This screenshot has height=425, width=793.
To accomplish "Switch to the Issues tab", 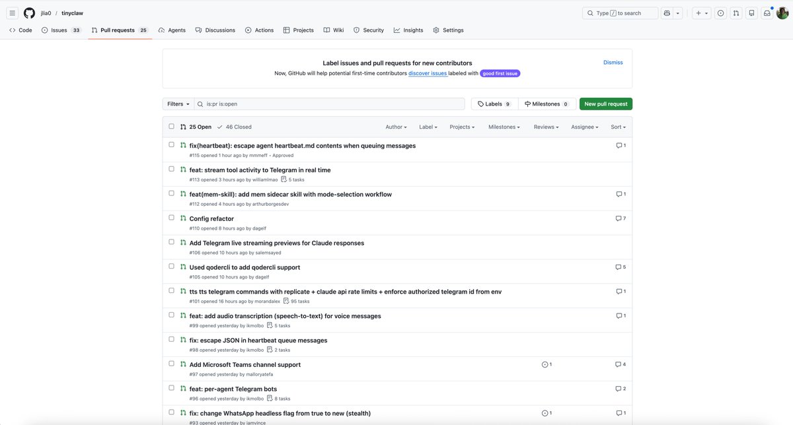I will [x=61, y=30].
